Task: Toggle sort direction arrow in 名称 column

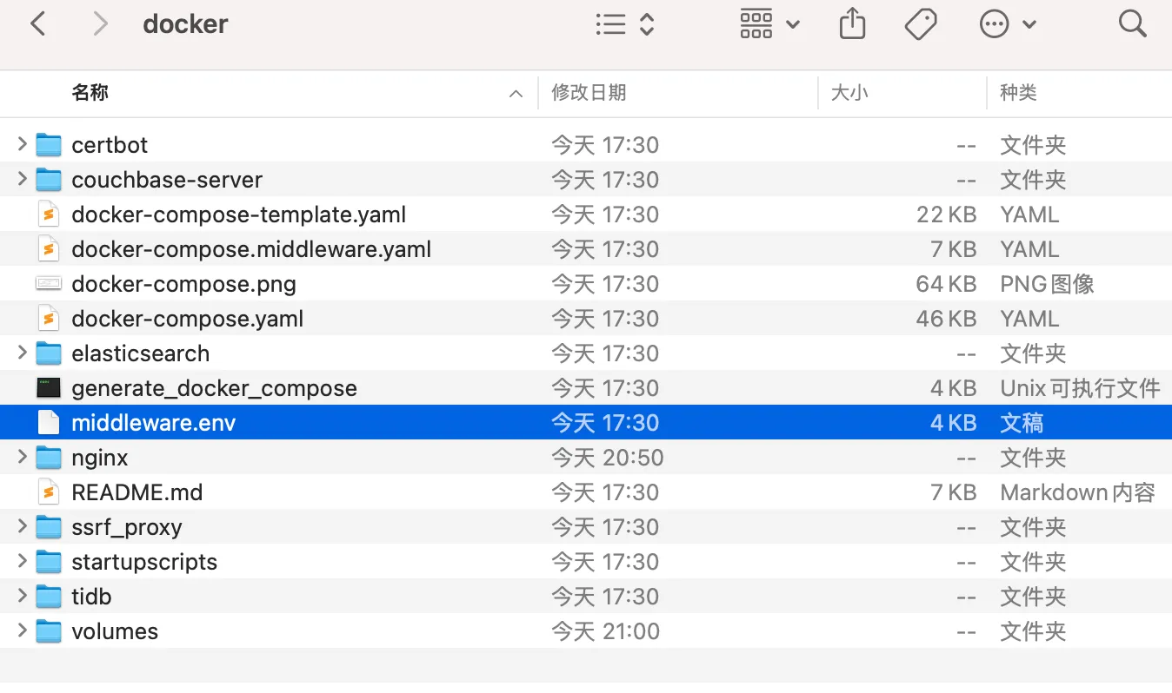Action: (x=516, y=94)
